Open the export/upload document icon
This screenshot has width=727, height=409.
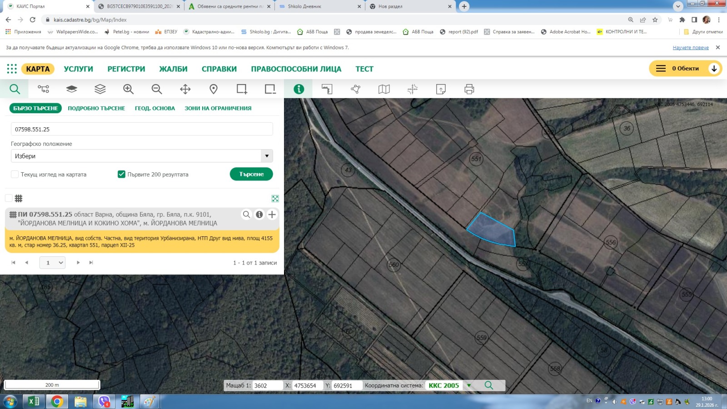(x=441, y=89)
